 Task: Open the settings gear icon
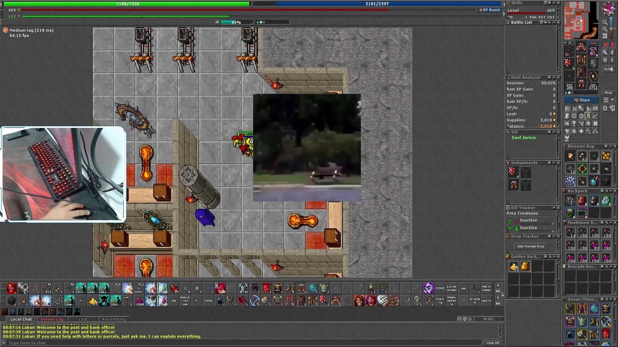tap(605, 108)
